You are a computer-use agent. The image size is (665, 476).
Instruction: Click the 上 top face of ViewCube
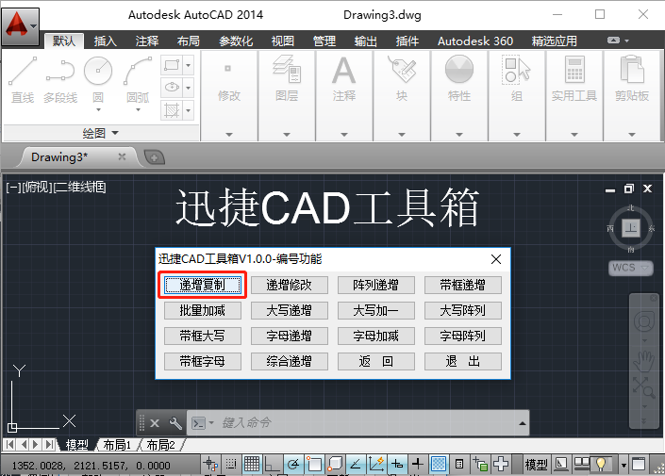click(631, 228)
